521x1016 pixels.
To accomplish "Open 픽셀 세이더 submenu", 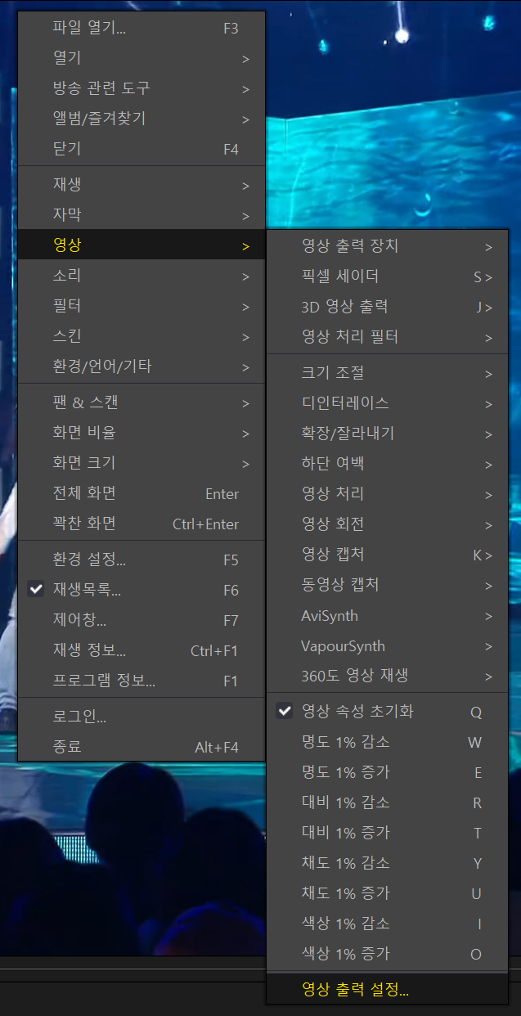I will click(x=387, y=276).
